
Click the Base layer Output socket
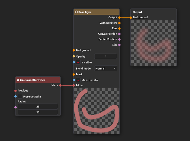pyautogui.click(x=120, y=17)
